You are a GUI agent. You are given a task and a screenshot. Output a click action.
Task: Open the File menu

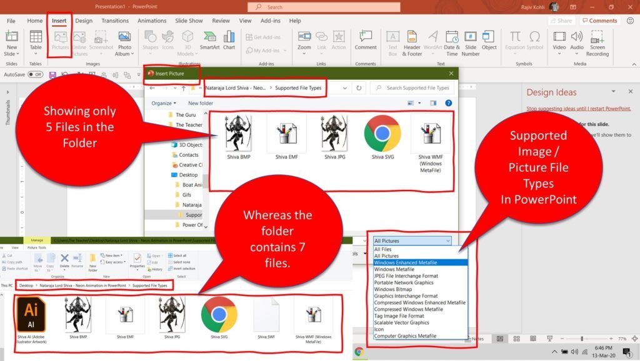coord(11,21)
